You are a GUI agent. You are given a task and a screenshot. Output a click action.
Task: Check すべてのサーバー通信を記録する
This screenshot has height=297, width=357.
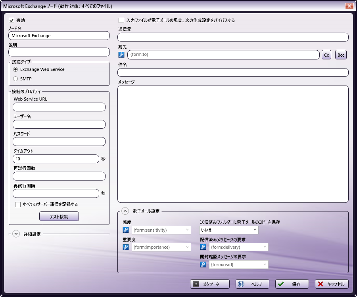[x=18, y=204]
